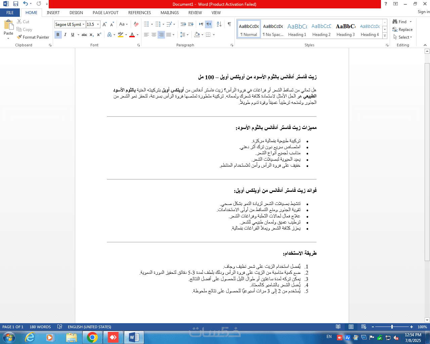Screen dimensions: 430x344
Task: Click the Shrink Font icon
Action: click(112, 25)
